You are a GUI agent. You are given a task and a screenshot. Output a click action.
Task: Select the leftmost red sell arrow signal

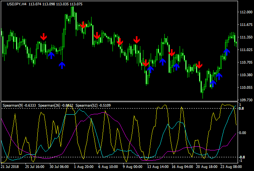coord(43,37)
